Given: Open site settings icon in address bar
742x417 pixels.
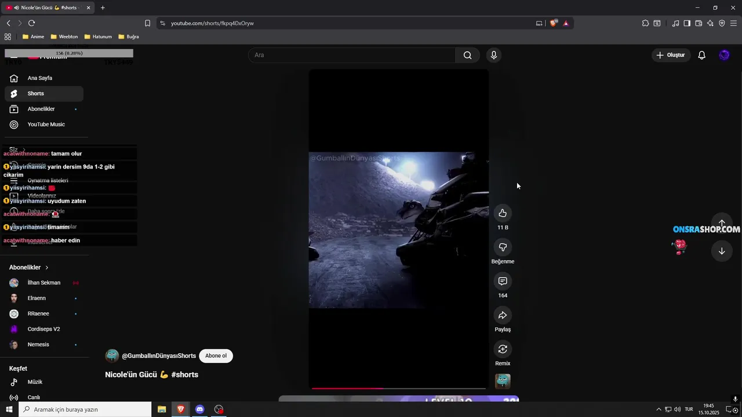Looking at the screenshot, I should click(x=162, y=23).
